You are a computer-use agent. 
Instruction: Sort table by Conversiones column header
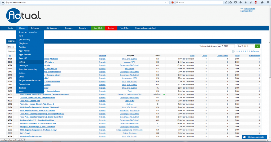[222, 56]
